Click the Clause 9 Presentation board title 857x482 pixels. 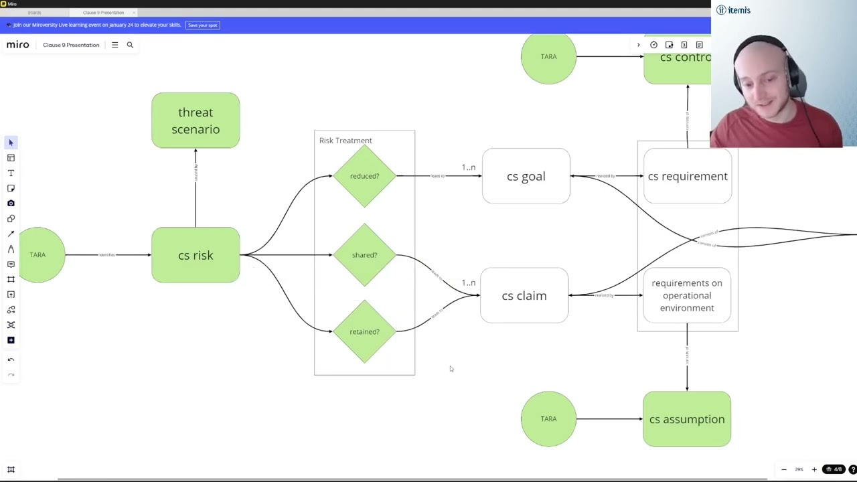coord(71,45)
